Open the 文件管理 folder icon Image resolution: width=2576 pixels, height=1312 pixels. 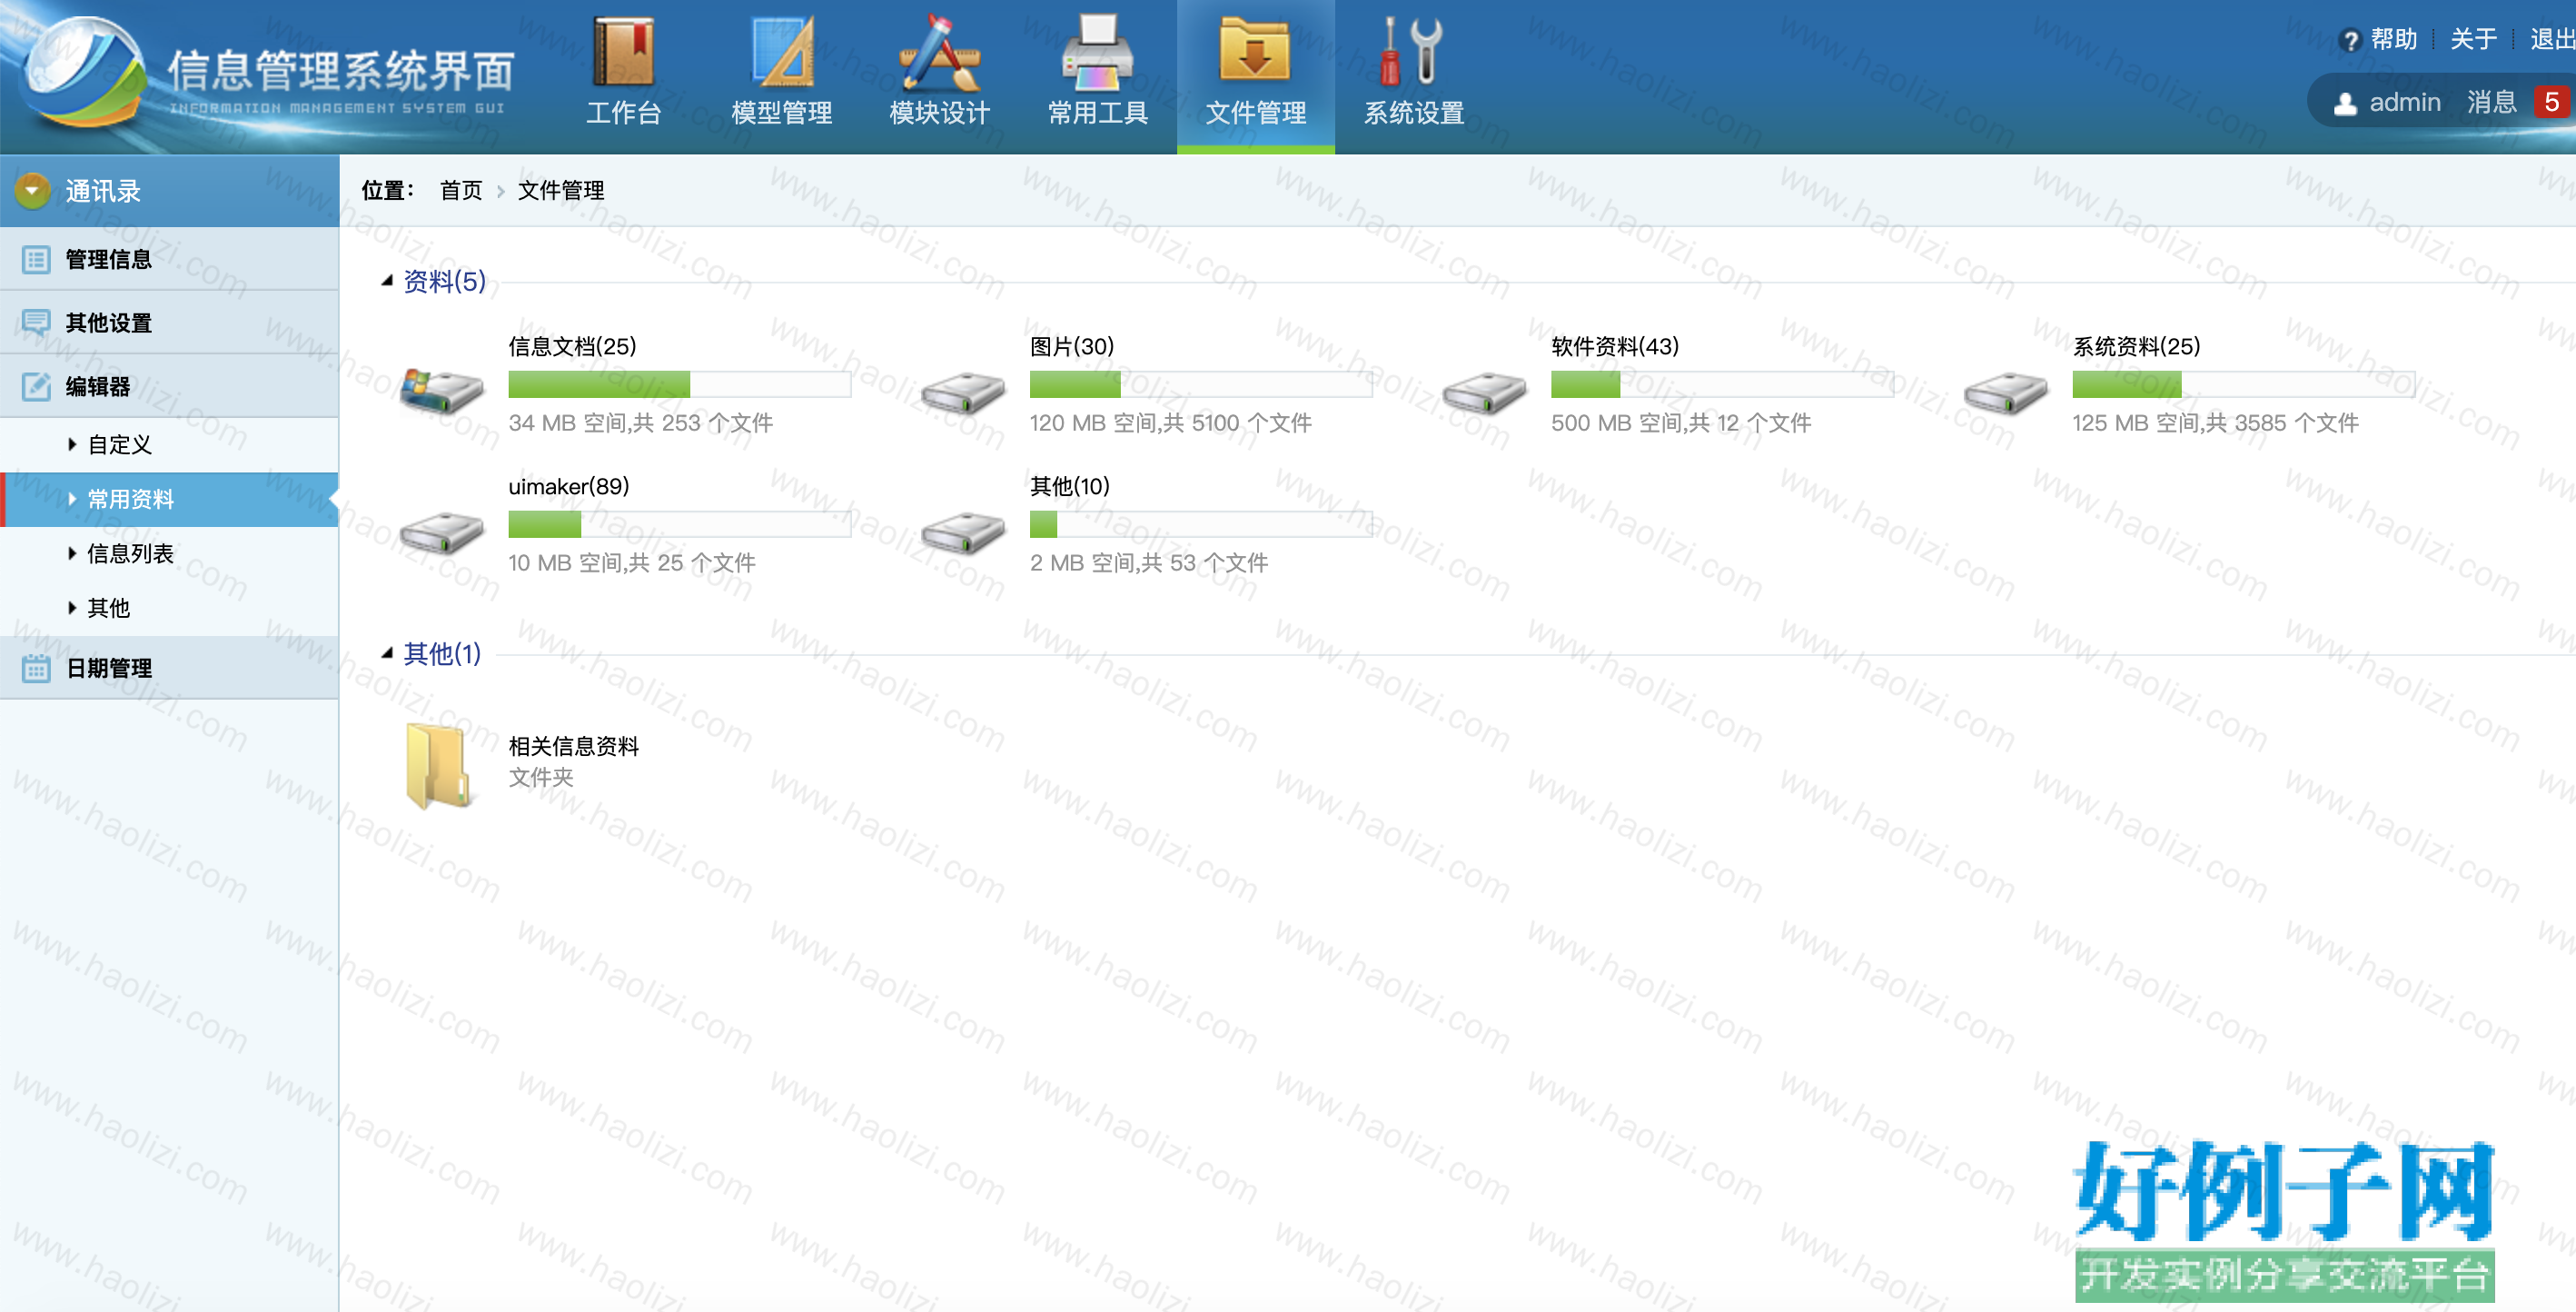1255,49
